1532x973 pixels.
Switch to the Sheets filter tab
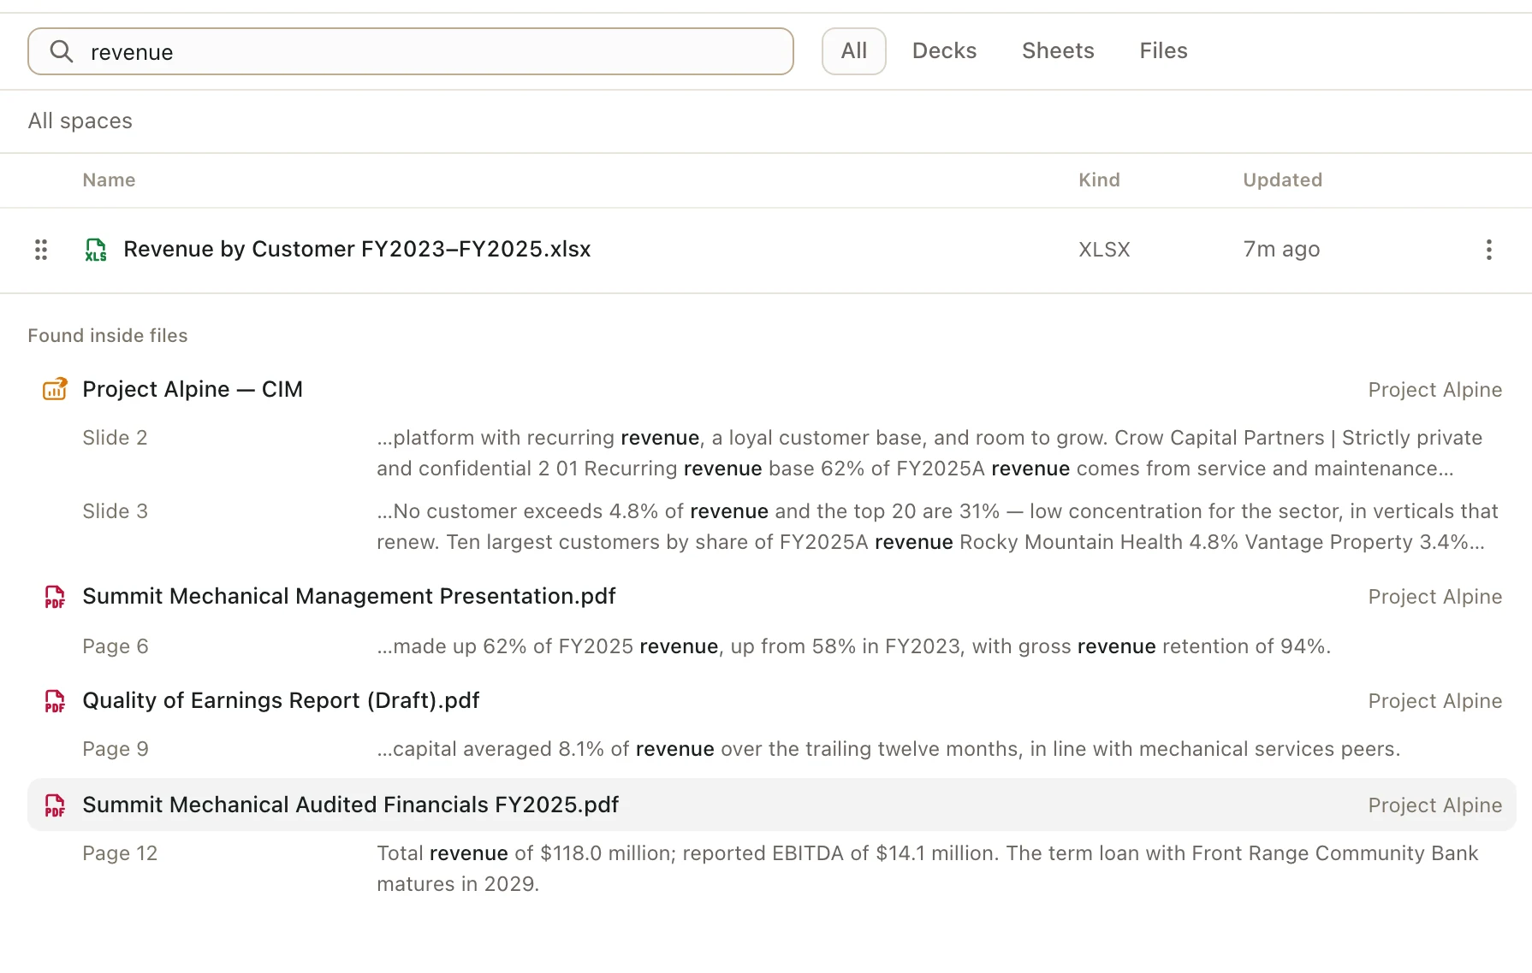click(1058, 51)
